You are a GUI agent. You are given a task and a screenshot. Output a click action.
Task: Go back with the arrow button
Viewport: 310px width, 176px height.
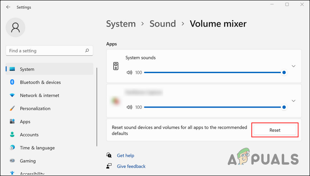point(8,7)
